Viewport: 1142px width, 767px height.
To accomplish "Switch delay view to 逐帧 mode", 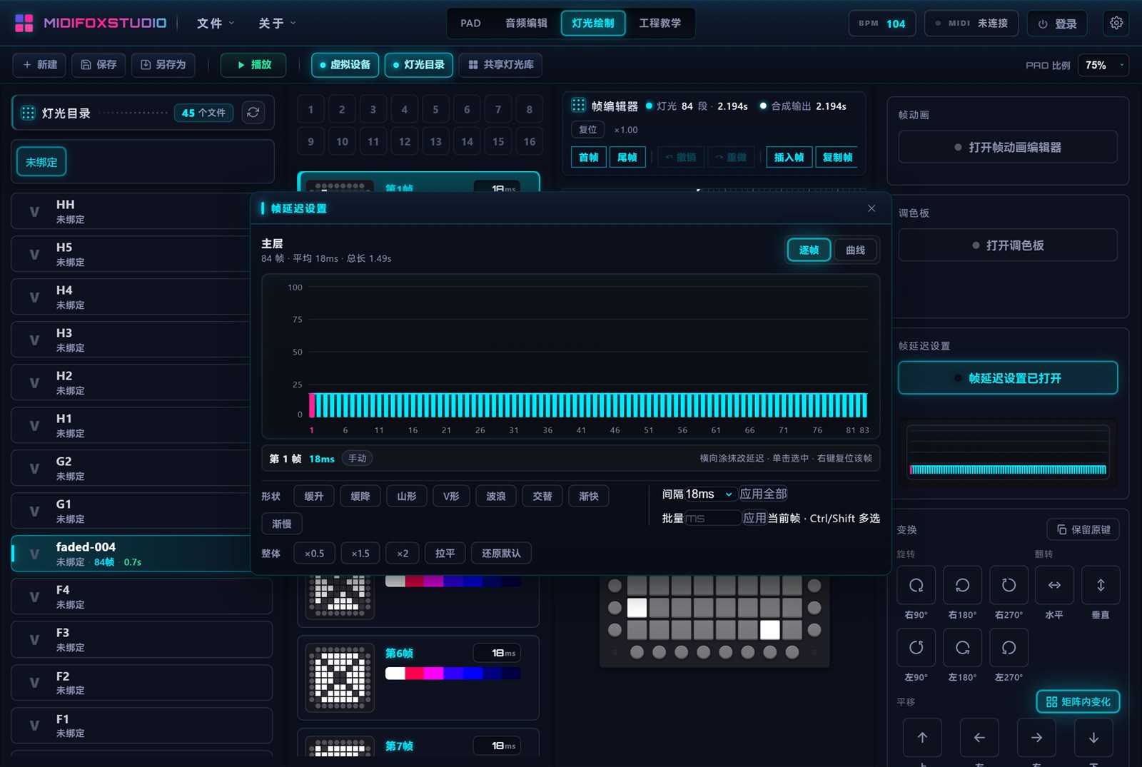I will click(809, 250).
